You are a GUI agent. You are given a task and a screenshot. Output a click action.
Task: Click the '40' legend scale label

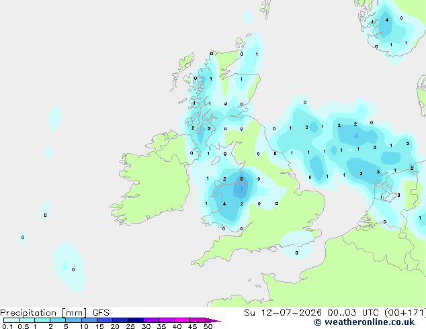[x=177, y=326]
